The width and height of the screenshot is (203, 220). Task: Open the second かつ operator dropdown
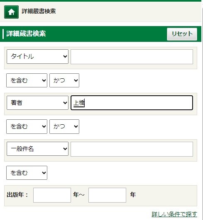pos(64,126)
